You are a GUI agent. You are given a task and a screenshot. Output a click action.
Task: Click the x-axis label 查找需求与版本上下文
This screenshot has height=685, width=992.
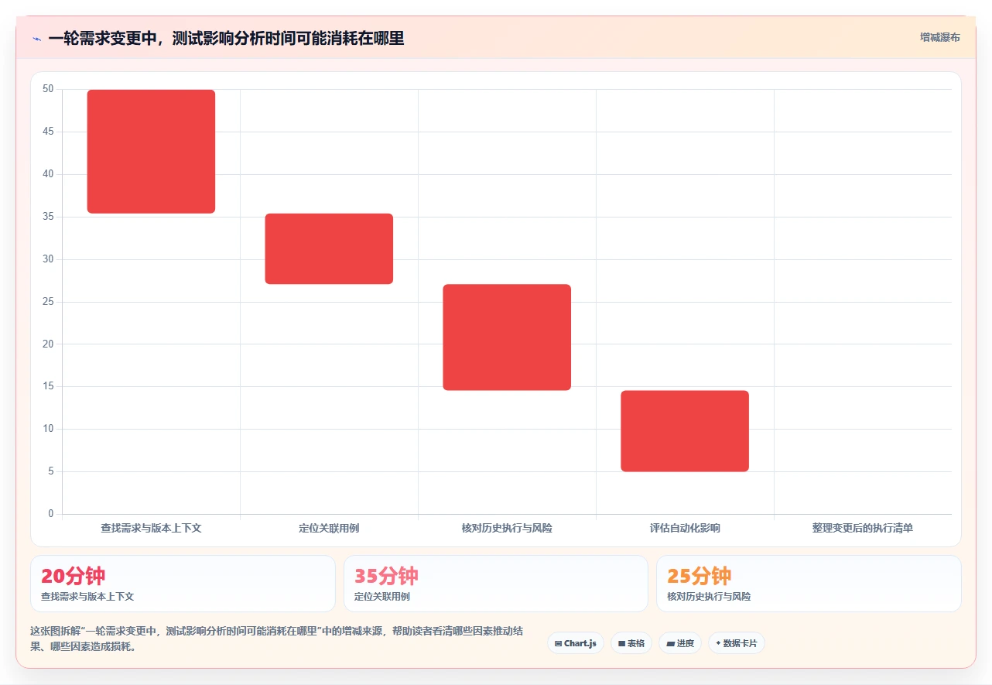[x=151, y=528]
